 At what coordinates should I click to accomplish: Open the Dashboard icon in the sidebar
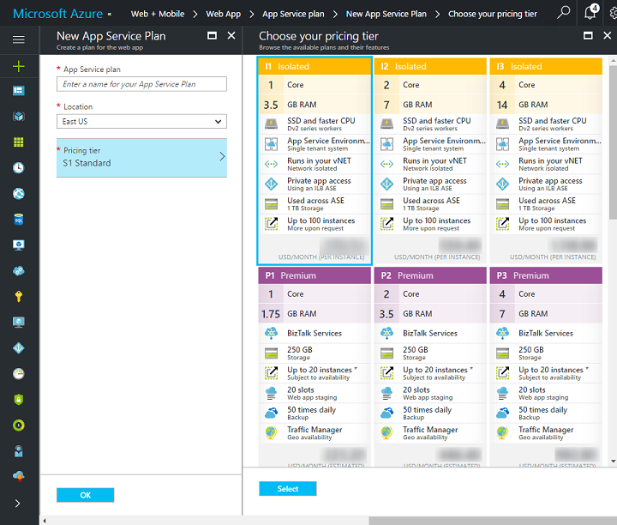tap(19, 91)
